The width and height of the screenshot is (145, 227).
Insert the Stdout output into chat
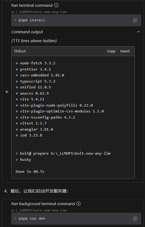click(125, 51)
